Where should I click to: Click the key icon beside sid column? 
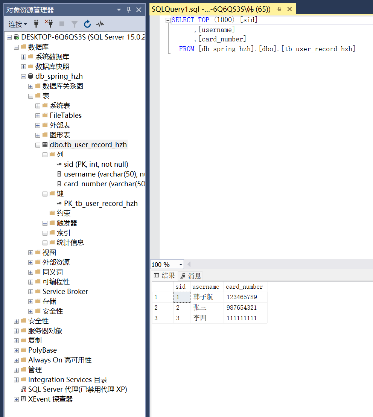(59, 164)
